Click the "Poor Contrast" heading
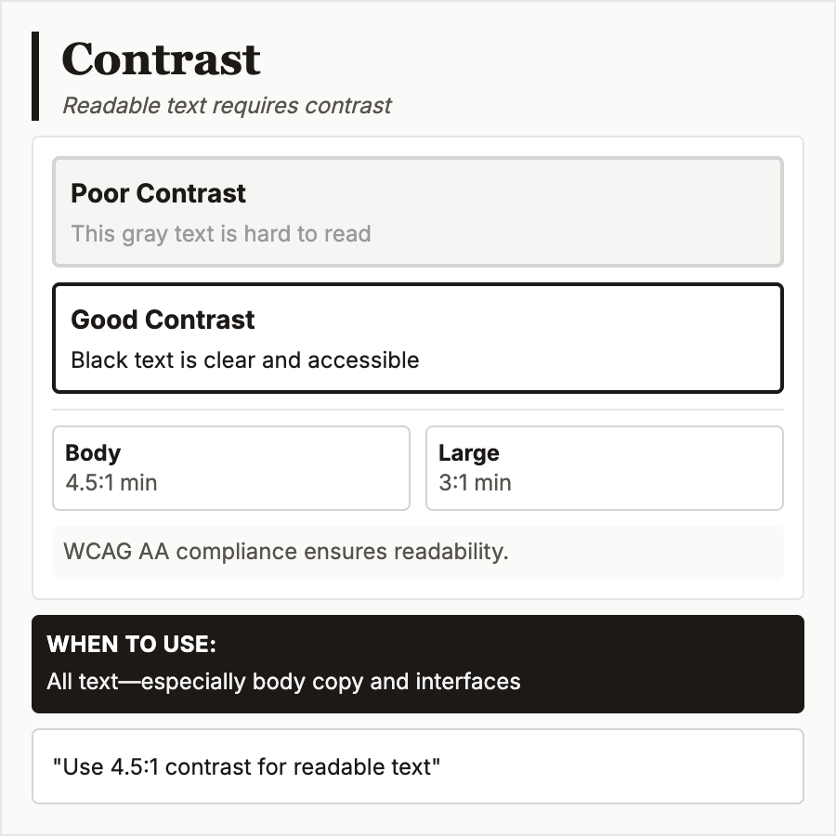Viewport: 836px width, 836px height. tap(158, 193)
